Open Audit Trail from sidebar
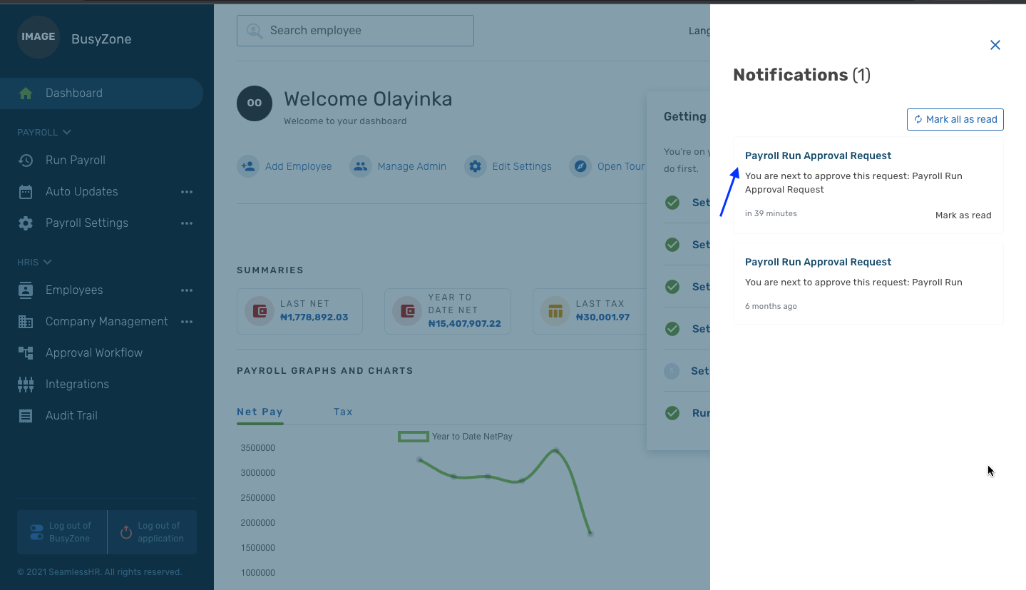The width and height of the screenshot is (1026, 590). (x=71, y=416)
